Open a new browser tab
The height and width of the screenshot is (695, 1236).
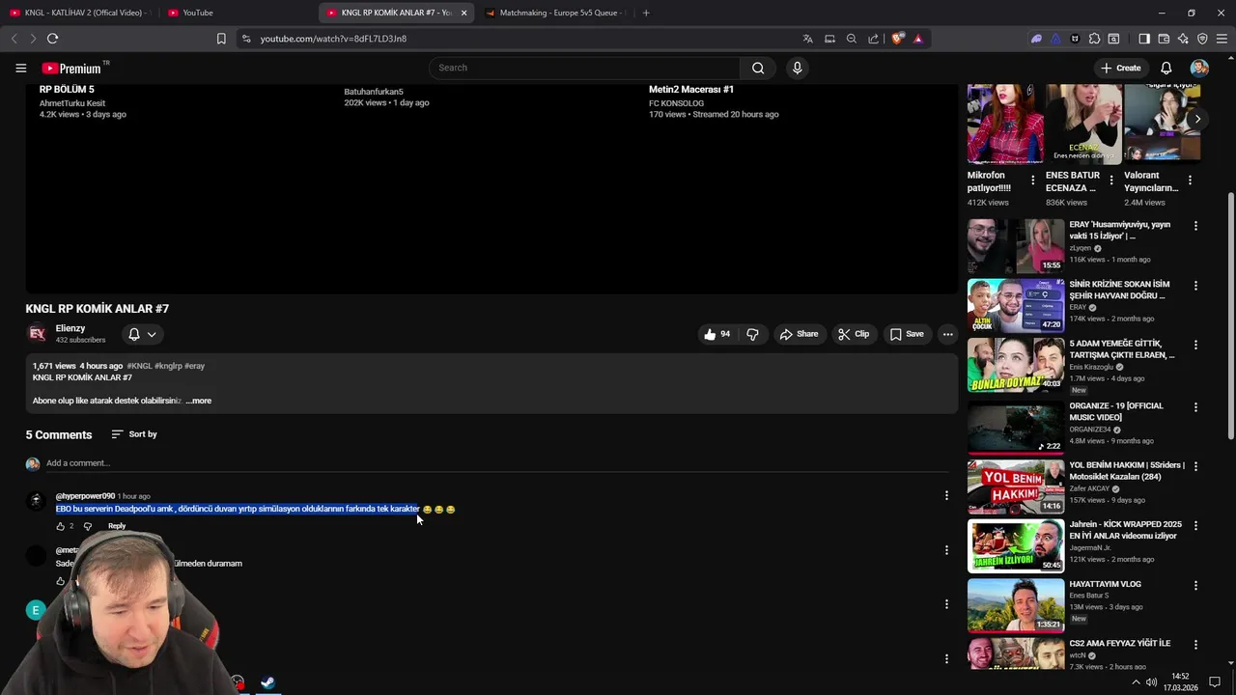point(646,13)
